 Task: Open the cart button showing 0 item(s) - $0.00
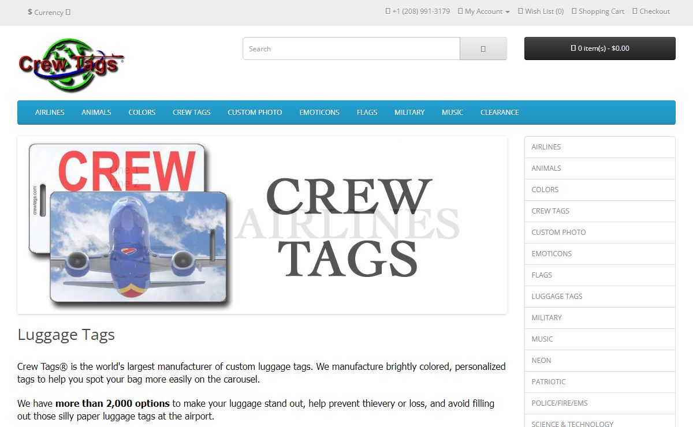[599, 48]
